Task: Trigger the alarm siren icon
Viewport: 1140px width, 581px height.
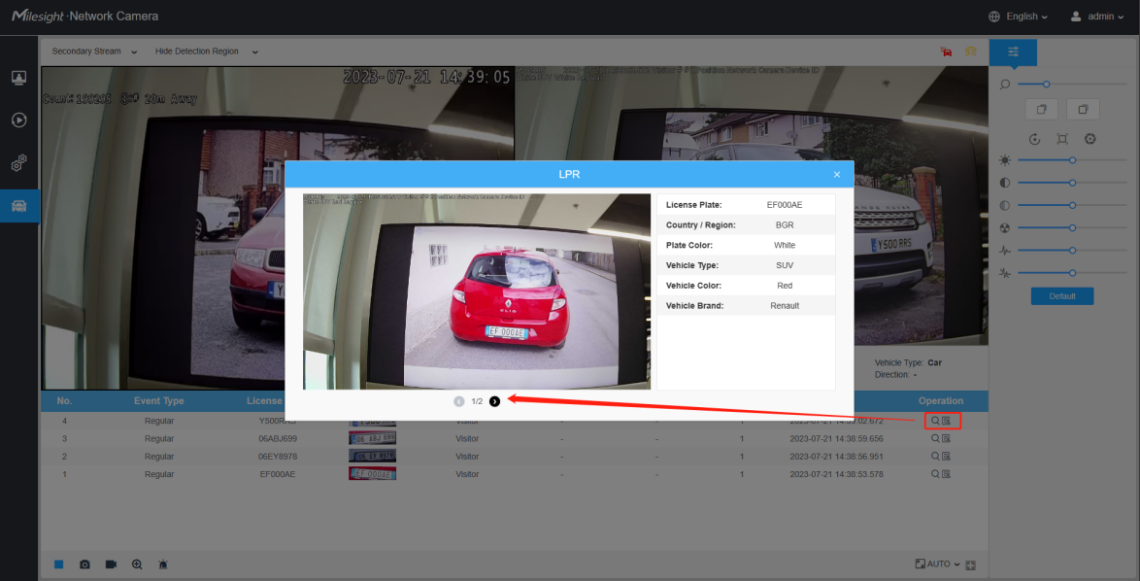Action: click(x=163, y=564)
